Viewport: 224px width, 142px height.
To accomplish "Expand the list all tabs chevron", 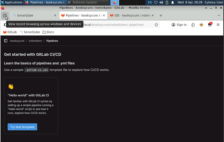I will pyautogui.click(x=219, y=15).
